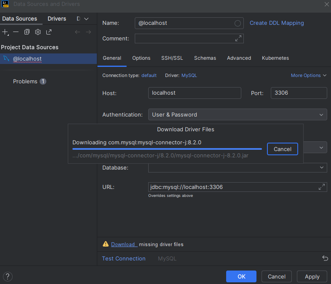Click the warning triangle icon
331x284 pixels.
click(106, 244)
